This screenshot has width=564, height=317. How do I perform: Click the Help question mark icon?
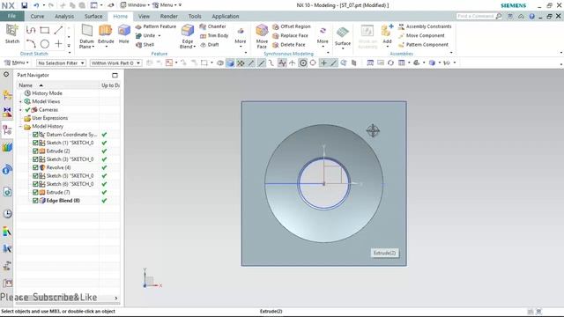(x=531, y=16)
